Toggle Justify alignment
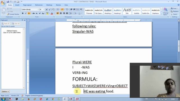Screen dimensions: 180x101 pyautogui.click(x=67, y=13)
